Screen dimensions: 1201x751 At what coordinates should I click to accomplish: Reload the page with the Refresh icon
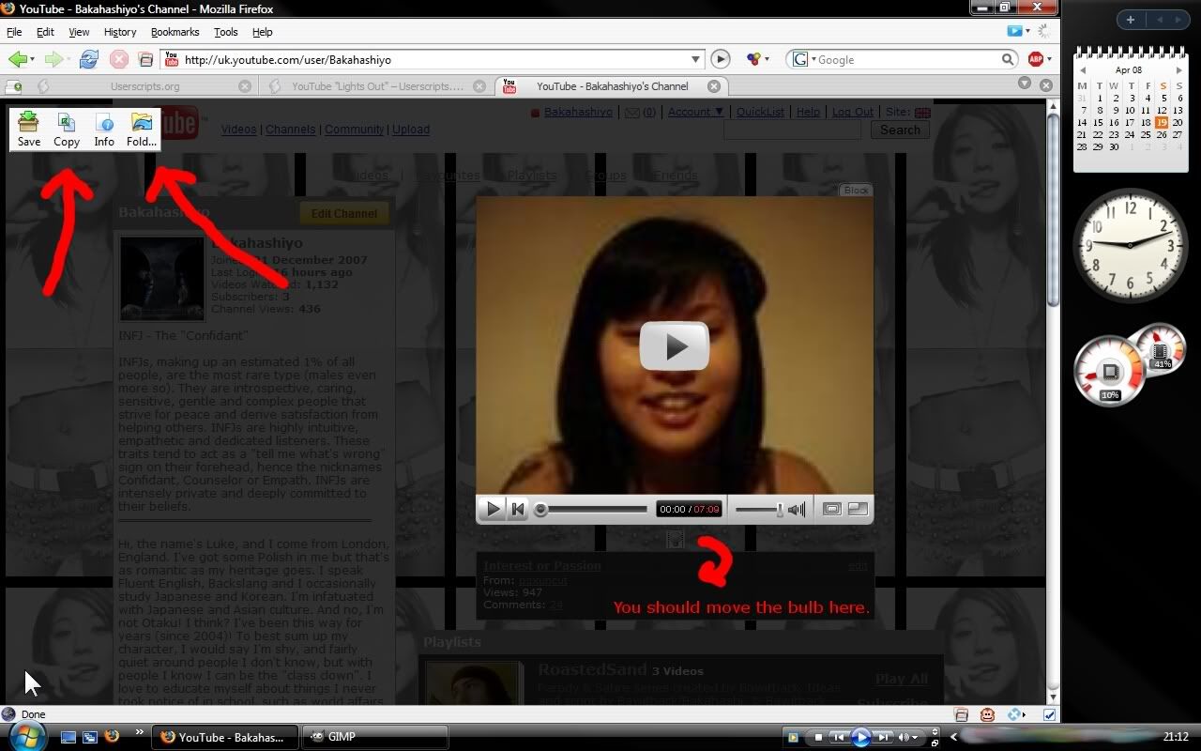point(89,59)
